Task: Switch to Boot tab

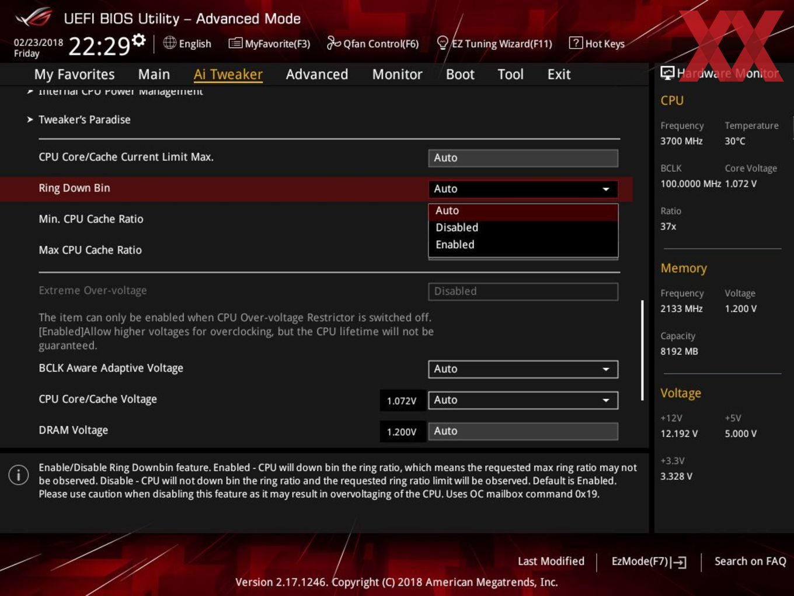Action: pyautogui.click(x=460, y=74)
